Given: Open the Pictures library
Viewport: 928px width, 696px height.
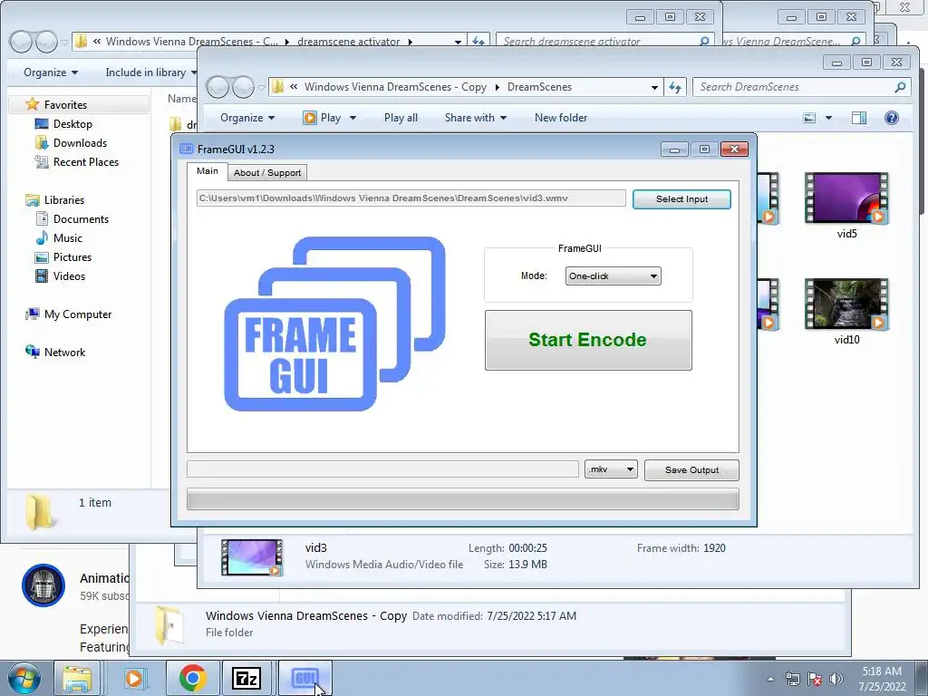Looking at the screenshot, I should 72,256.
